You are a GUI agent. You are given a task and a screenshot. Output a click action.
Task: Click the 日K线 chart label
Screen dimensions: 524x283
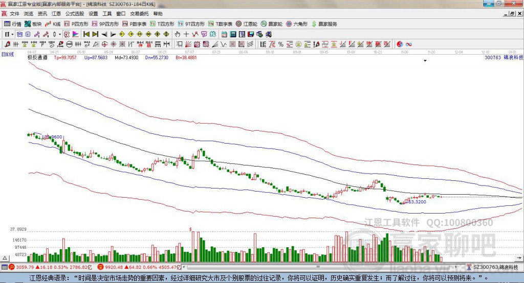point(8,54)
